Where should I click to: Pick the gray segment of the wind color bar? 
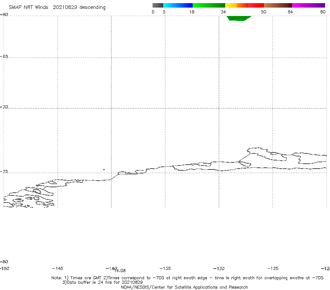click(x=157, y=5)
